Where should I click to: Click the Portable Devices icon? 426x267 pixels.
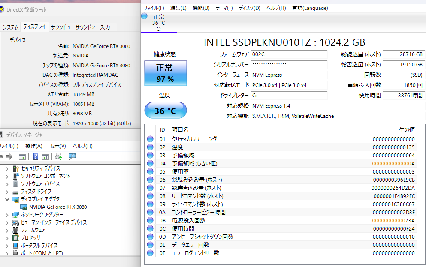(x=15, y=246)
